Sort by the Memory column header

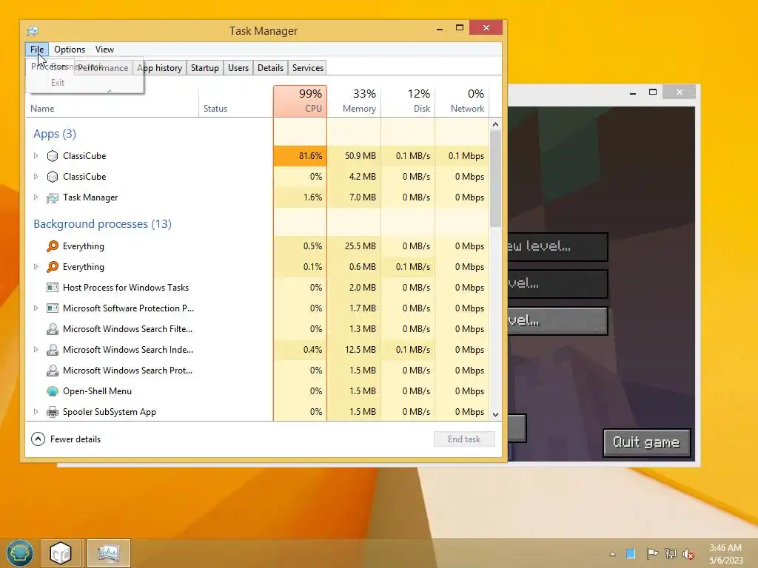click(355, 101)
